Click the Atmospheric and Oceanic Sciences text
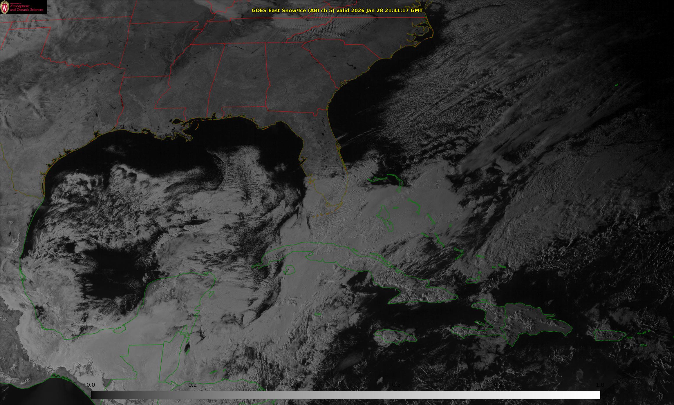Viewport: 674px width, 405px height. tap(27, 8)
